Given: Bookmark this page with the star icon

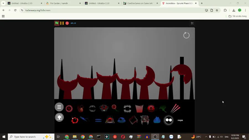Looking at the screenshot, I should tap(217, 10).
